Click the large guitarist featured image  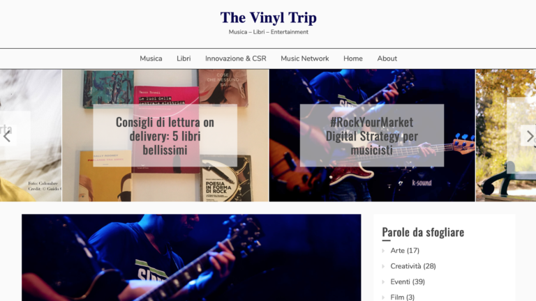[x=191, y=258]
